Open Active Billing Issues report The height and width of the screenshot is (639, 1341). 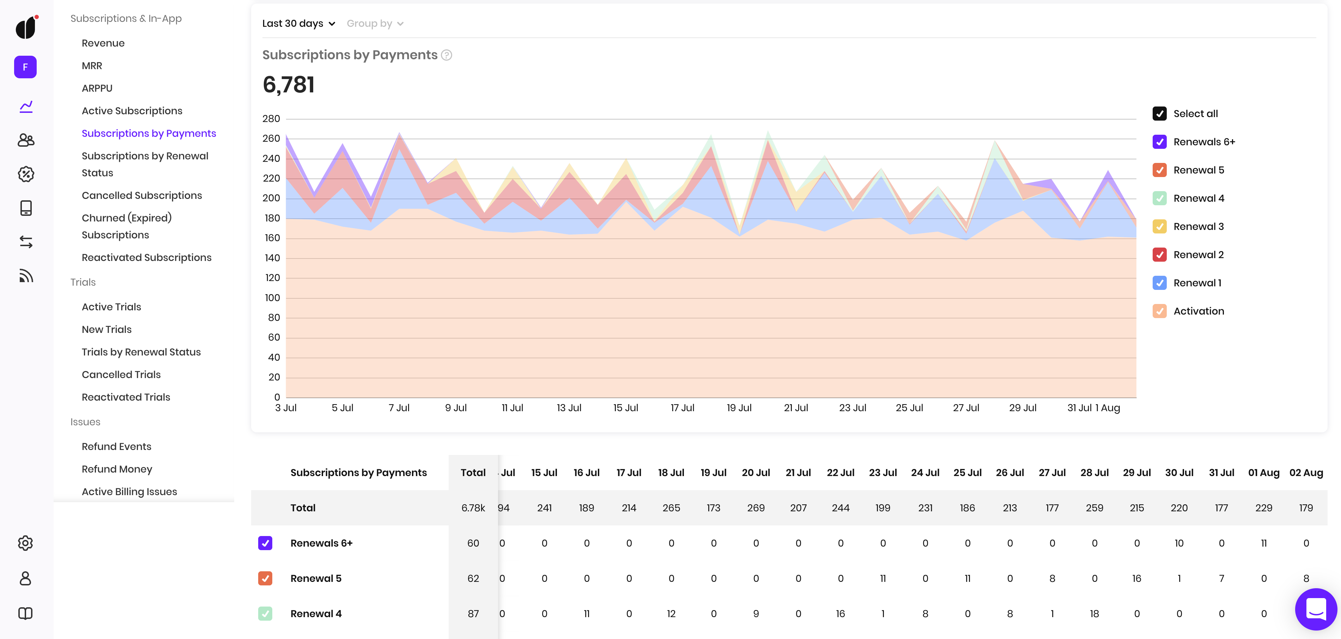[x=129, y=492]
